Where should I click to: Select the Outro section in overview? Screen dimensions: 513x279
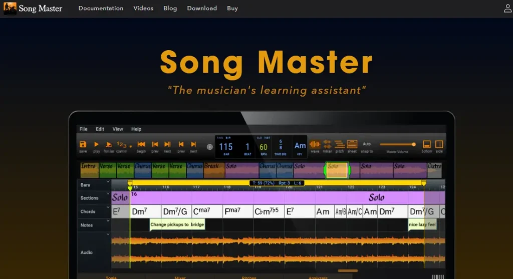[x=434, y=170]
